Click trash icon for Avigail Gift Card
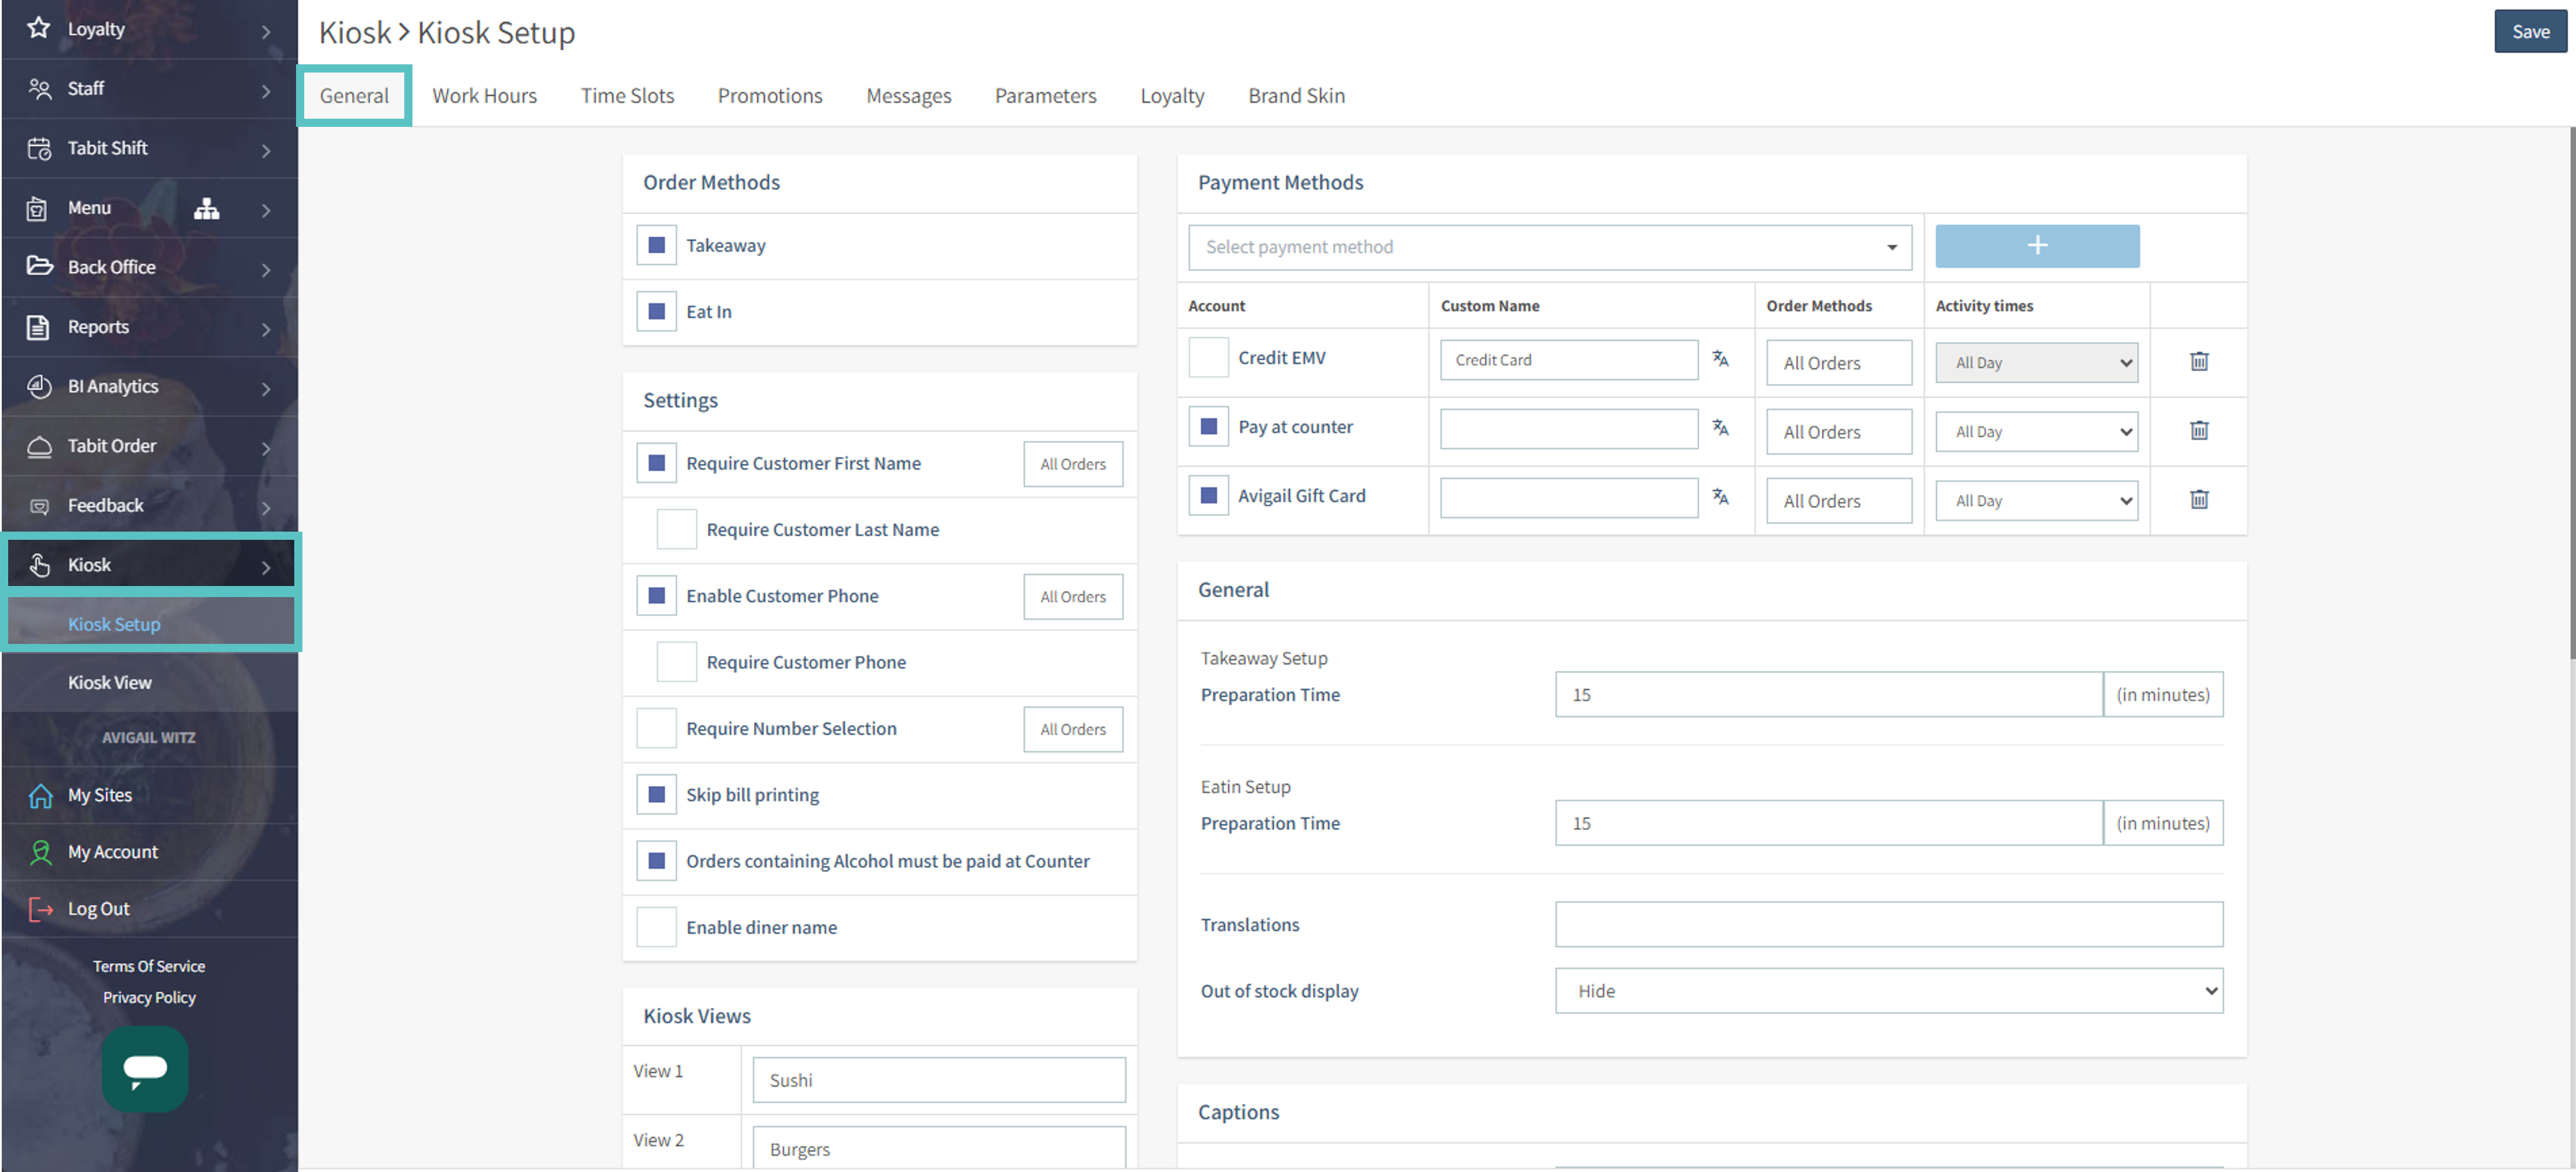Viewport: 2576px width, 1172px height. (2198, 499)
